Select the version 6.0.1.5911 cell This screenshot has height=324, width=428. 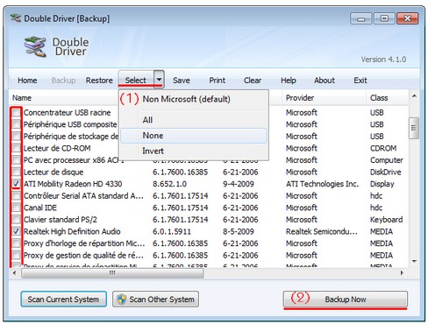[172, 231]
